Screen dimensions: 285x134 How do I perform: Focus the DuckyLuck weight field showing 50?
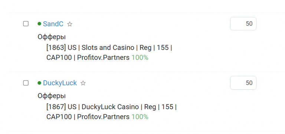[x=243, y=83]
